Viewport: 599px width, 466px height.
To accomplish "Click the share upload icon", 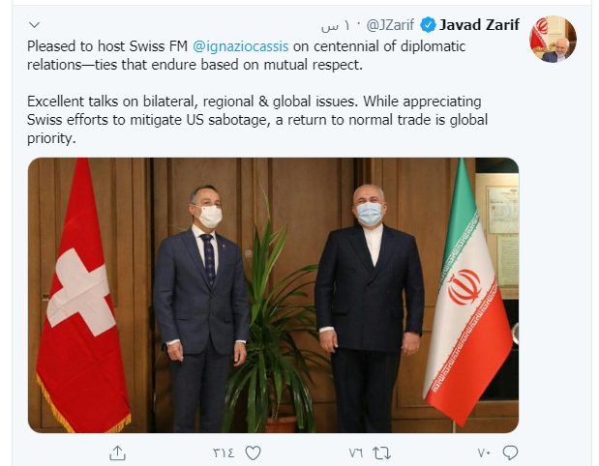I will (117, 453).
